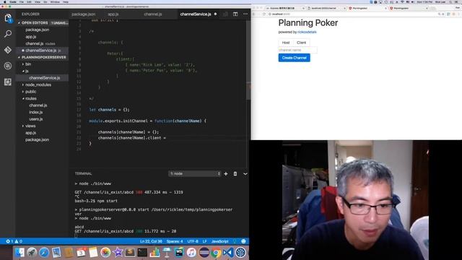Select the first Planningpoker browser tab
Image resolution: width=462 pixels, height=260 pixels.
(367, 8)
